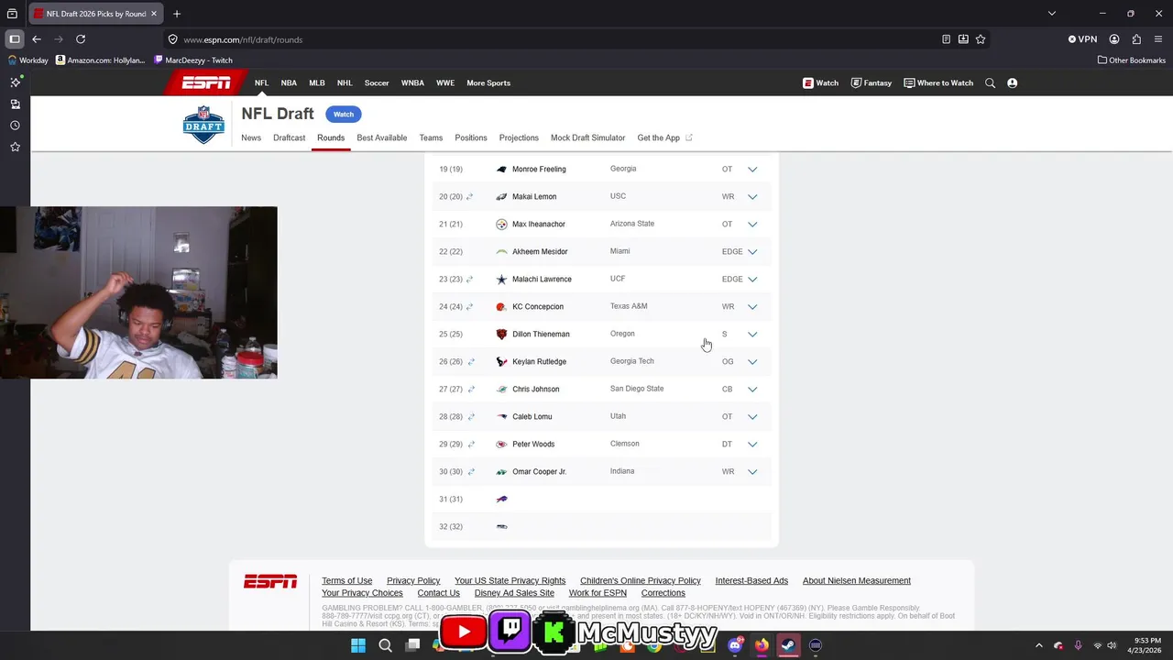Screen dimensions: 1173x660
Task: Open the History clock icon in the sidebar
Action: (15, 126)
